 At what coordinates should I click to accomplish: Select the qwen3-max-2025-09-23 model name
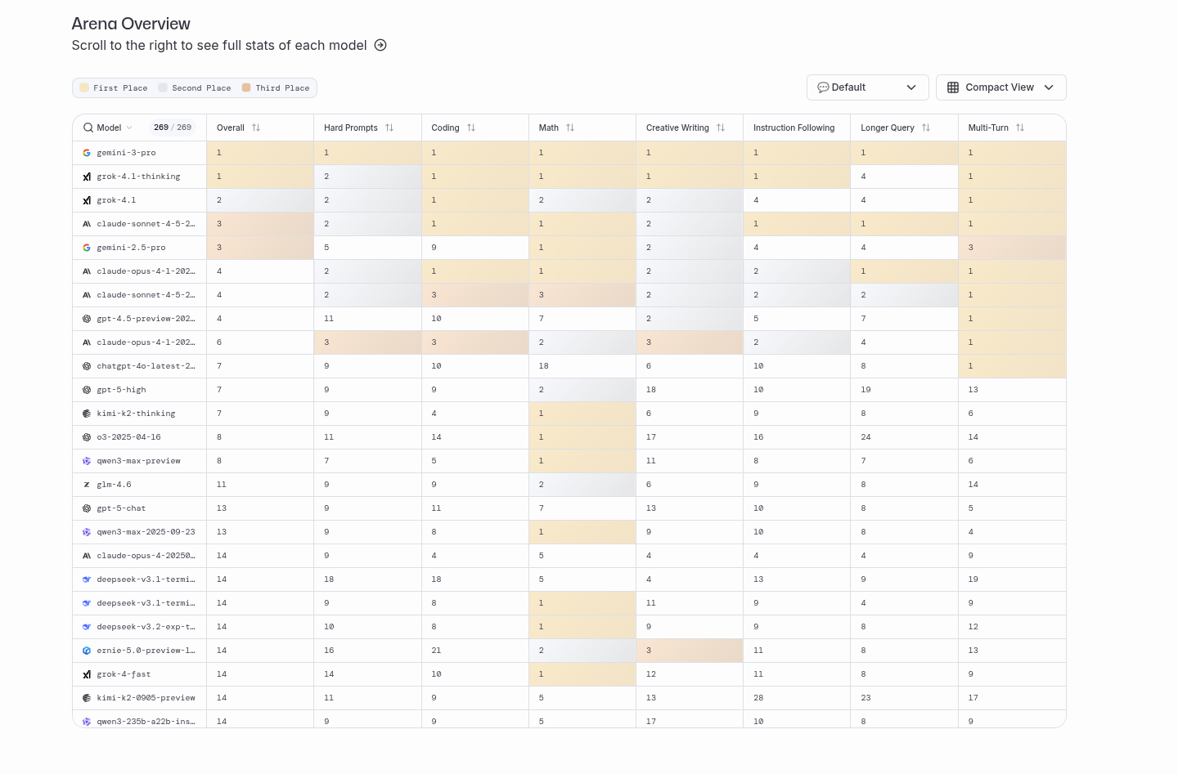146,532
